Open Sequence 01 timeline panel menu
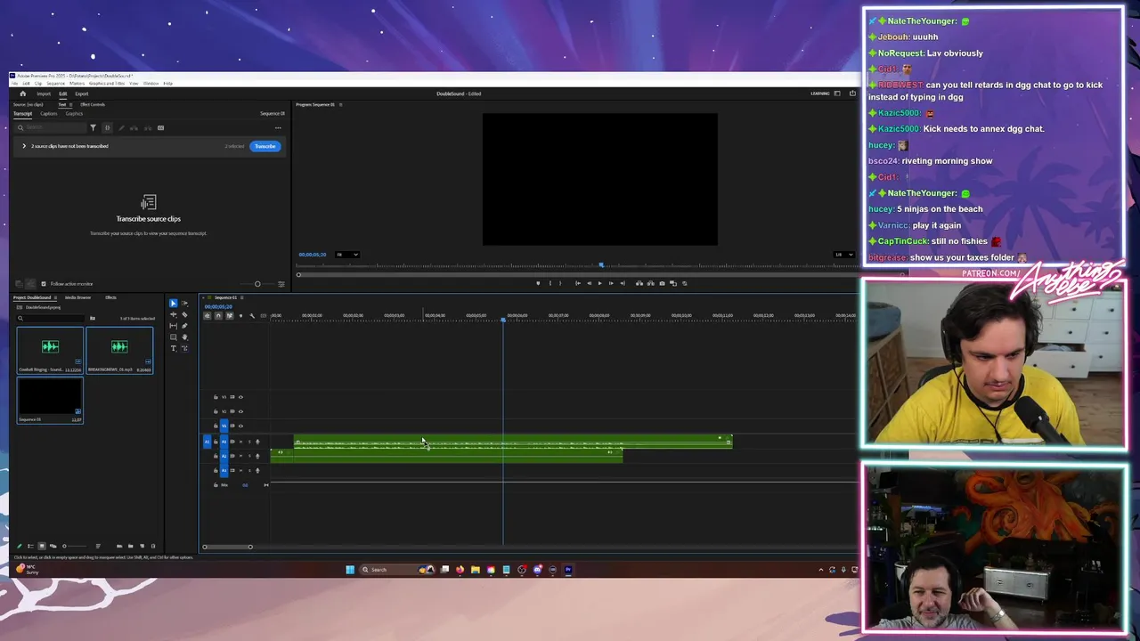The height and width of the screenshot is (641, 1140). click(242, 297)
